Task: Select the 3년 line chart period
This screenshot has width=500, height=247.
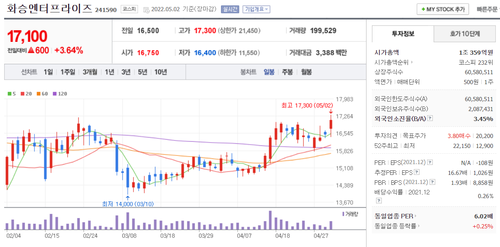Action: coord(126,72)
